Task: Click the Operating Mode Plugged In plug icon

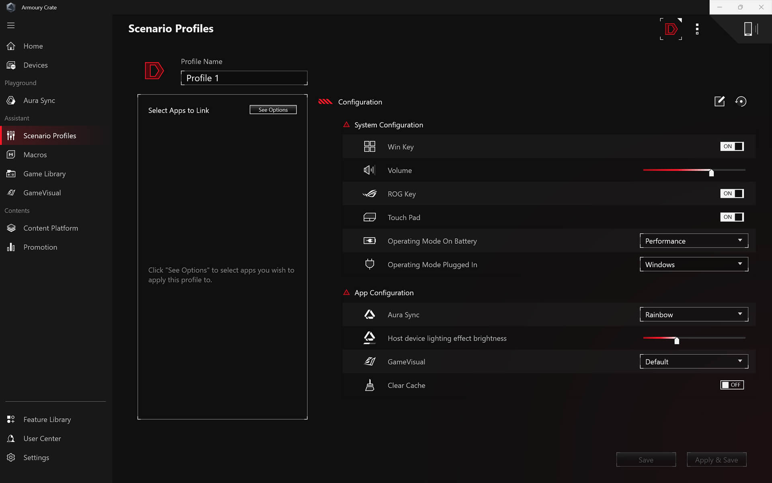Action: pos(370,264)
